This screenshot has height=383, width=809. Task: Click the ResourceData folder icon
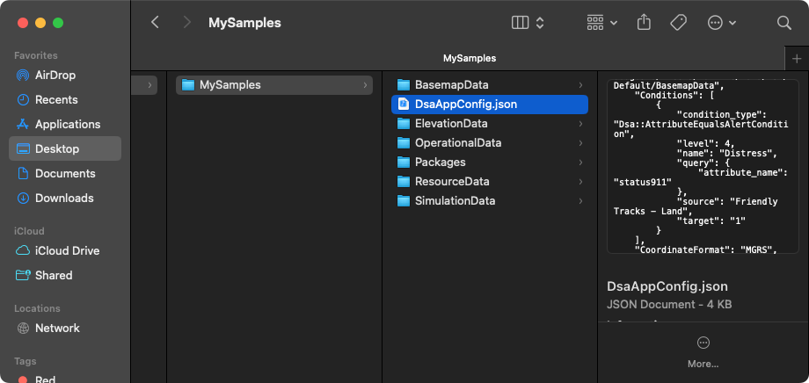[x=404, y=182]
